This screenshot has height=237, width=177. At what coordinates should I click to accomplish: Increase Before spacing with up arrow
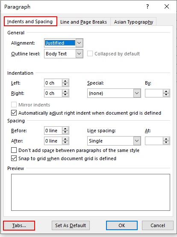click(x=65, y=129)
